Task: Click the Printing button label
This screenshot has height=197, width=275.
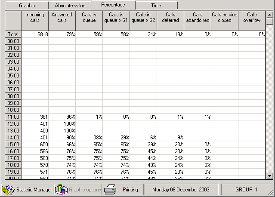Action: pos(130,189)
